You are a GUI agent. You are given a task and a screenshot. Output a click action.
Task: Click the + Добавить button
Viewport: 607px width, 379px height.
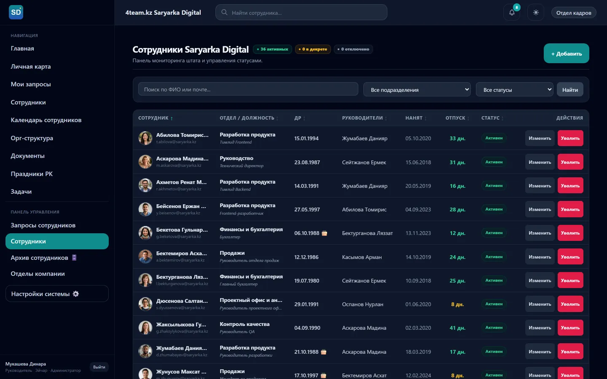pyautogui.click(x=566, y=53)
